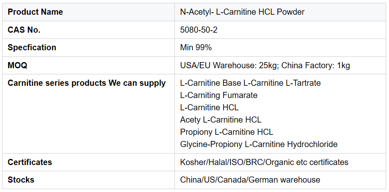Click the L-Carnitine Base text
389x192 pixels.
(x=210, y=83)
